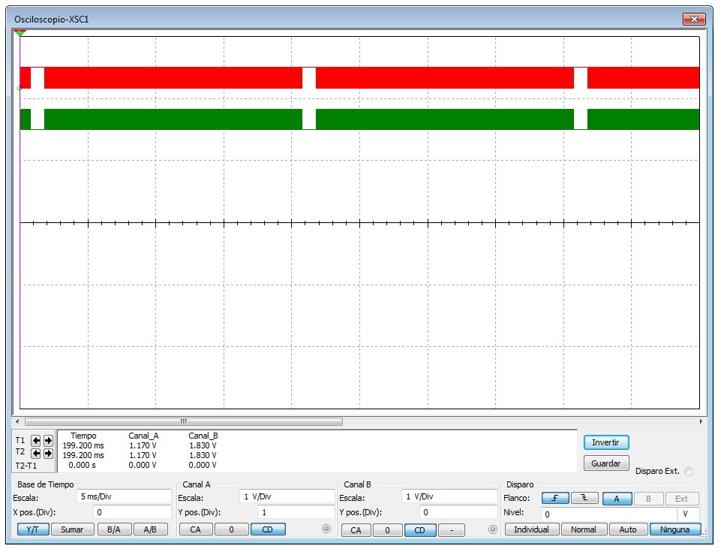The image size is (724, 552).
Task: Choose trigger source A
Action: [617, 499]
